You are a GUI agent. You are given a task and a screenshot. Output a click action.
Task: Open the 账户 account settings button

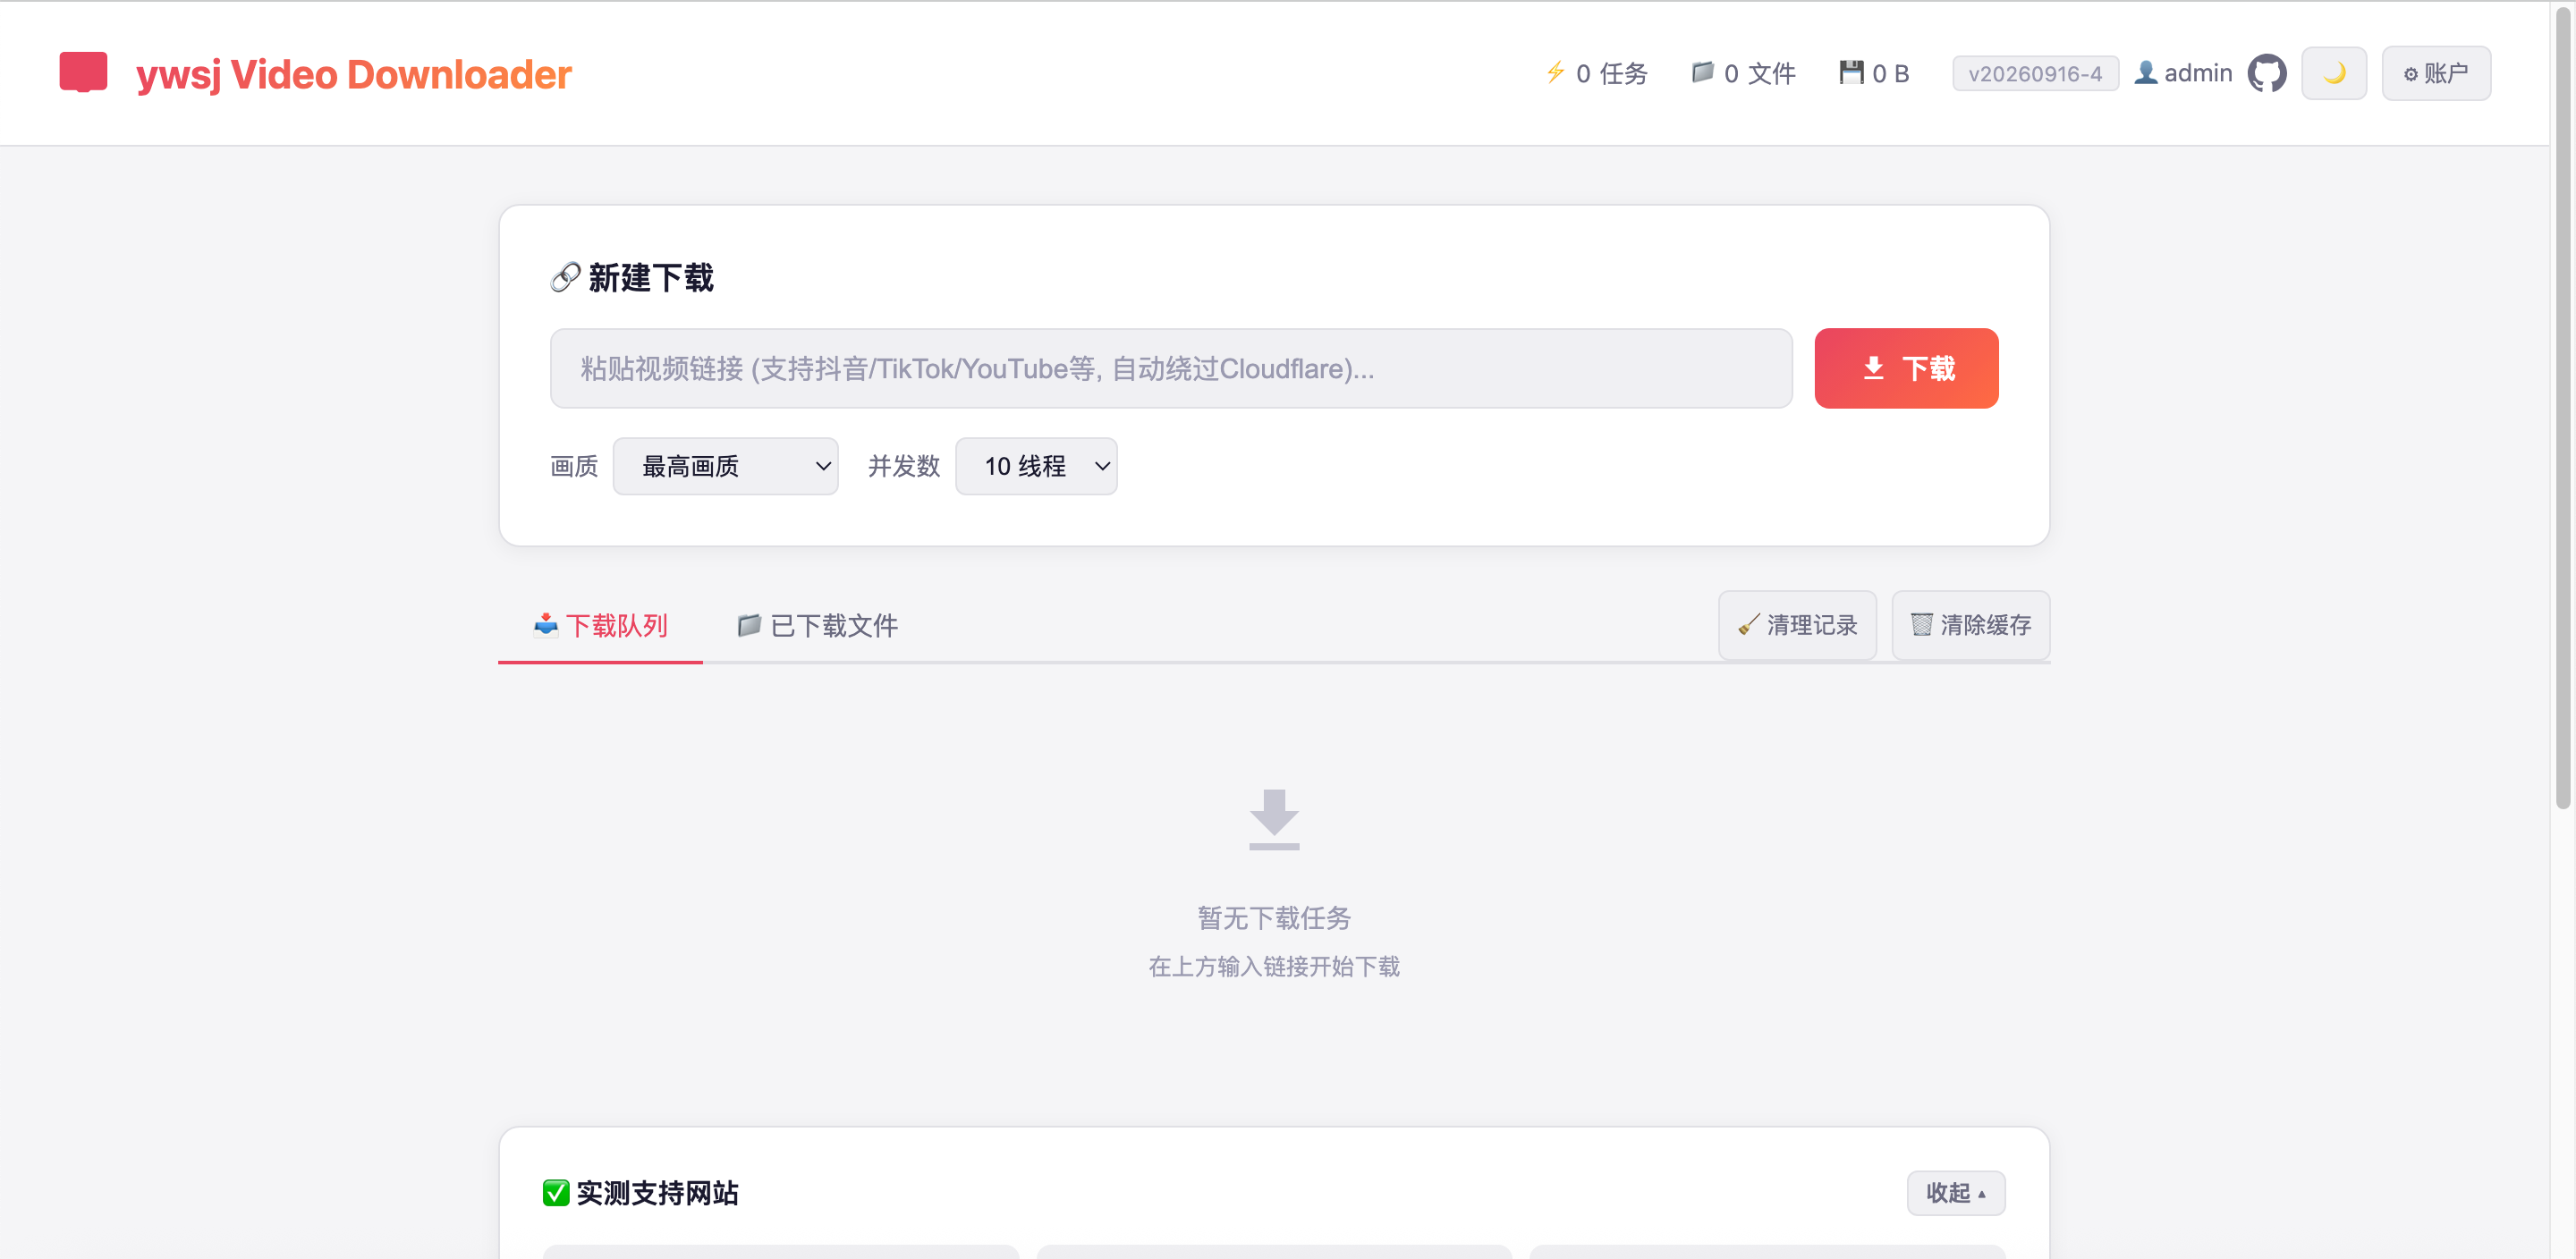coord(2435,73)
